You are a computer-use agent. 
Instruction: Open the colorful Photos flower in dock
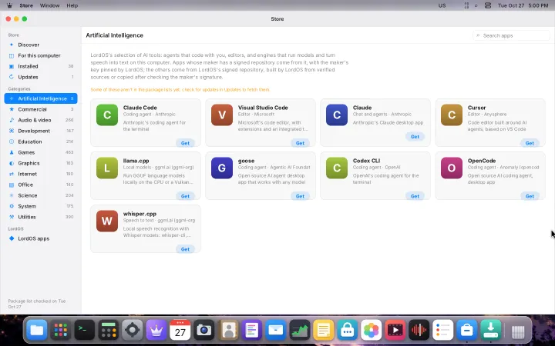(x=372, y=331)
